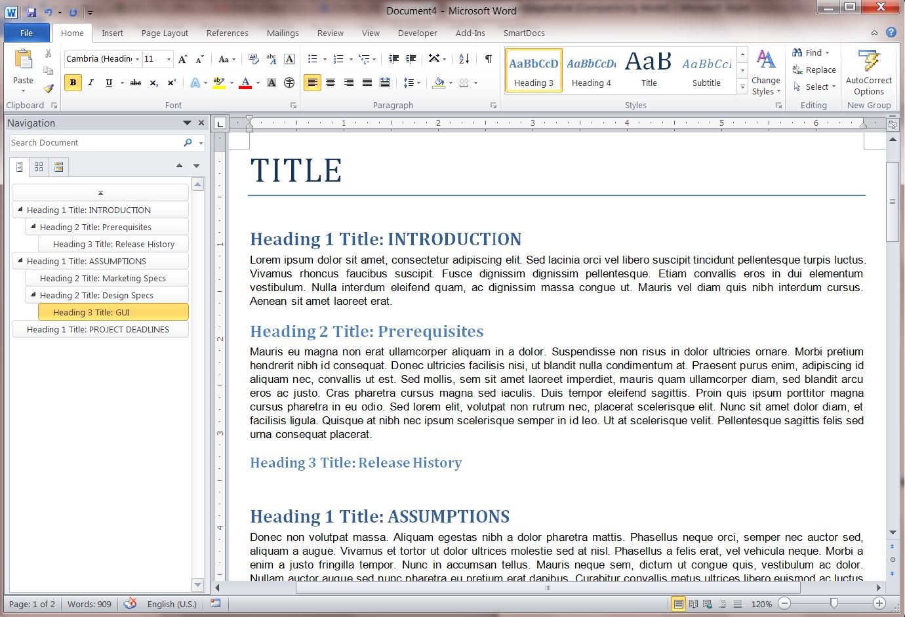Apply strikethrough to text
Viewport: 905px width, 617px height.
point(136,83)
